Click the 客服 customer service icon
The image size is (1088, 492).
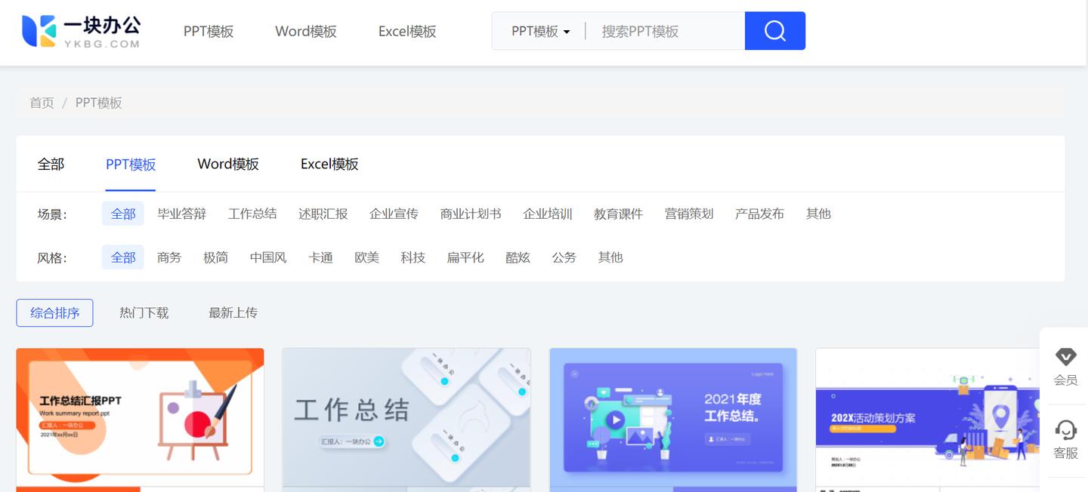[1065, 441]
